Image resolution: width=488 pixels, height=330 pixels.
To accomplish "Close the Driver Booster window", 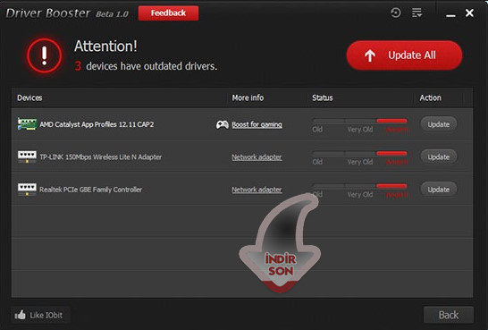I will click(469, 13).
